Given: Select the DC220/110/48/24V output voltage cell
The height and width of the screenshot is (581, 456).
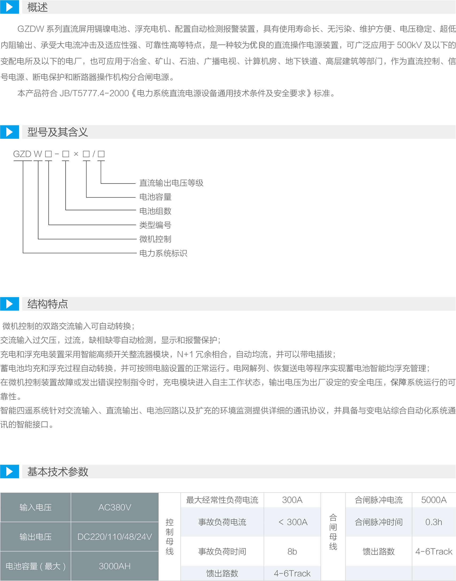Looking at the screenshot, I should [x=115, y=537].
